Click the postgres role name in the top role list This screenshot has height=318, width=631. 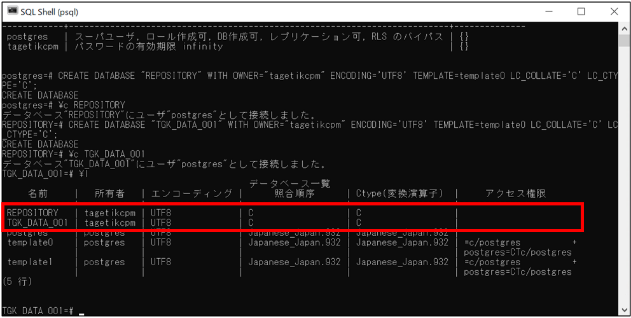pyautogui.click(x=27, y=37)
